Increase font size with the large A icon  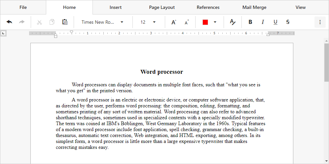point(173,22)
